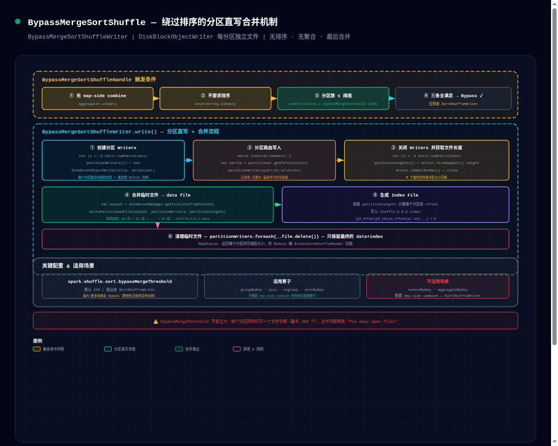Image resolution: width=558 pixels, height=446 pixels.
Task: Click the text keyOrdering.isEmpty
Action: (x=215, y=104)
